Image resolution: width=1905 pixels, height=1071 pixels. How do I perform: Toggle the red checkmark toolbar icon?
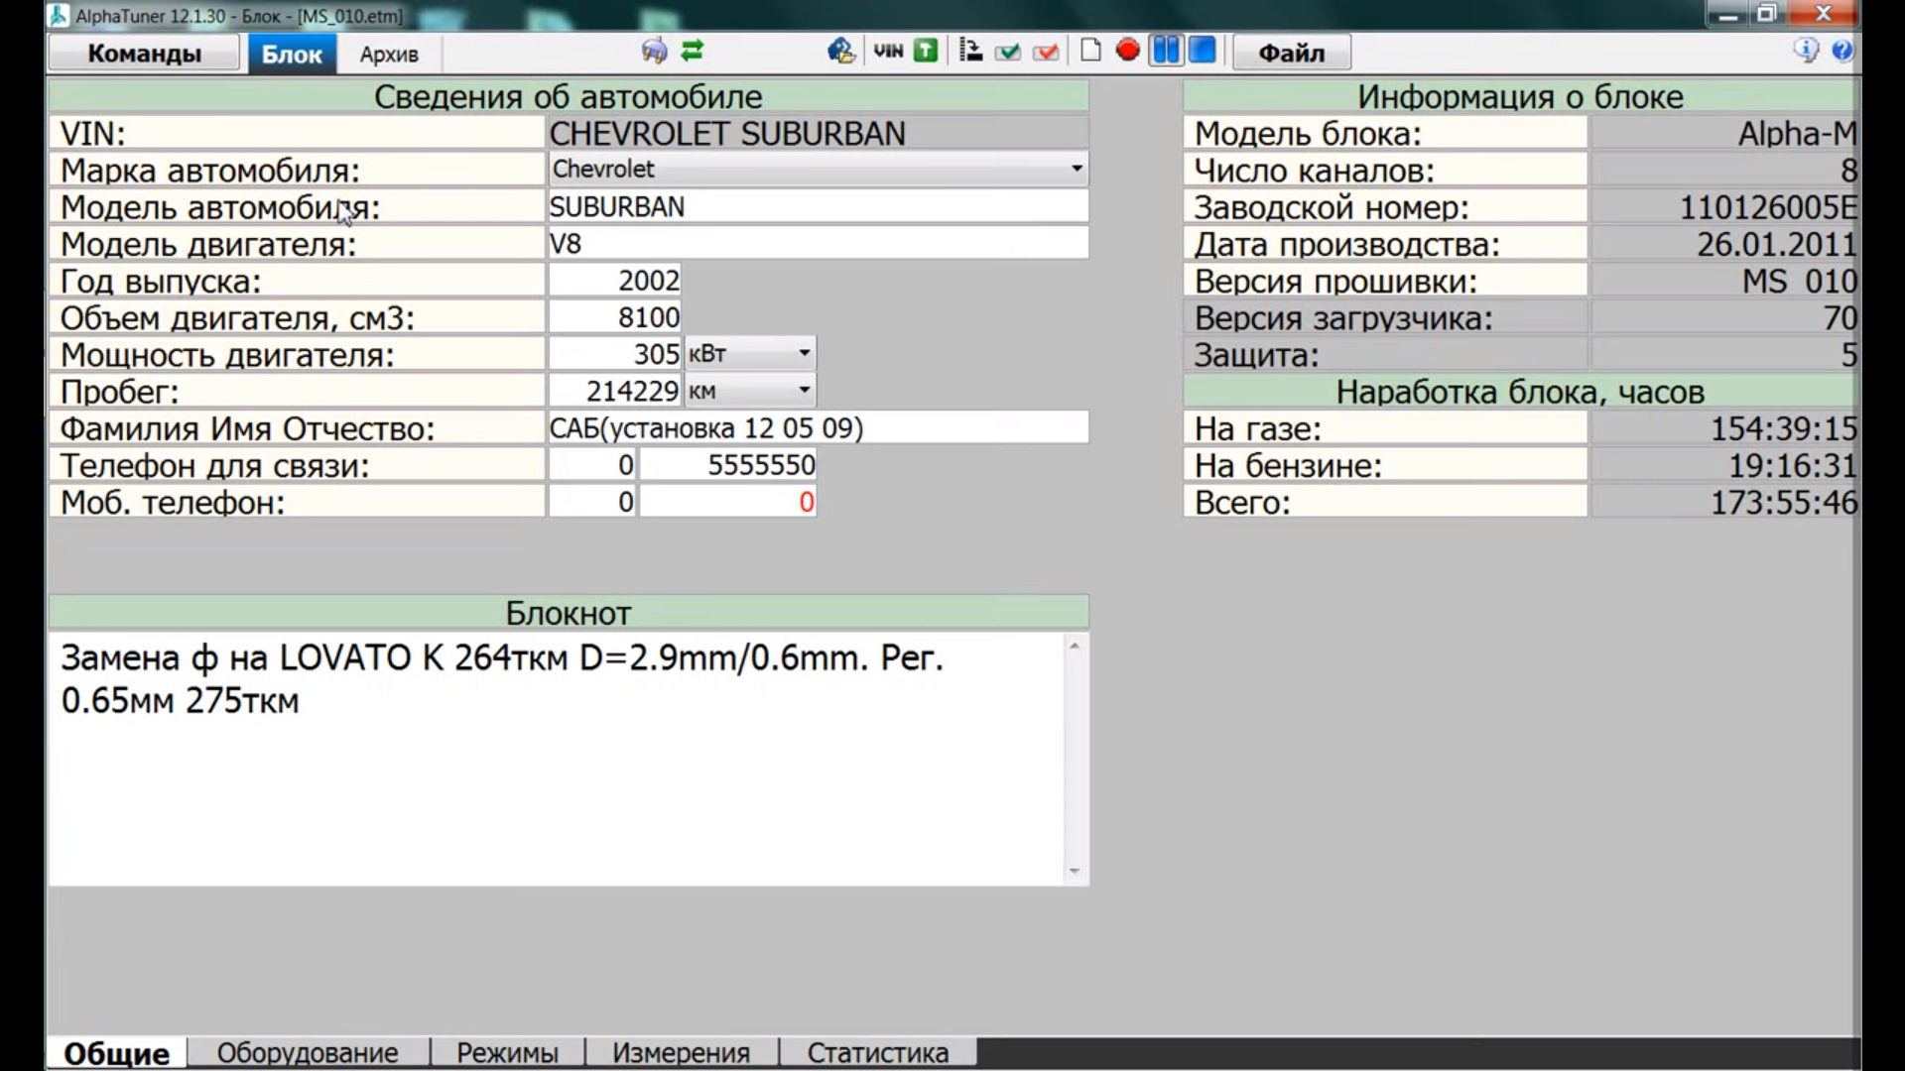coord(1046,51)
